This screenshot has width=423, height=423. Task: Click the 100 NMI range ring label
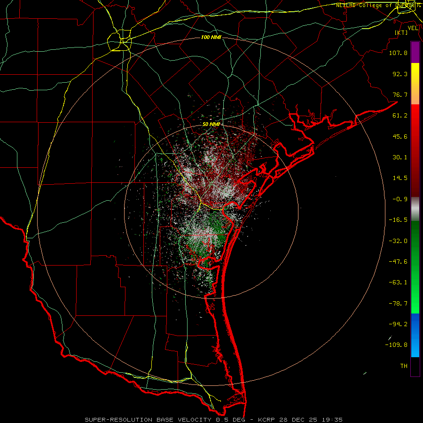point(211,37)
